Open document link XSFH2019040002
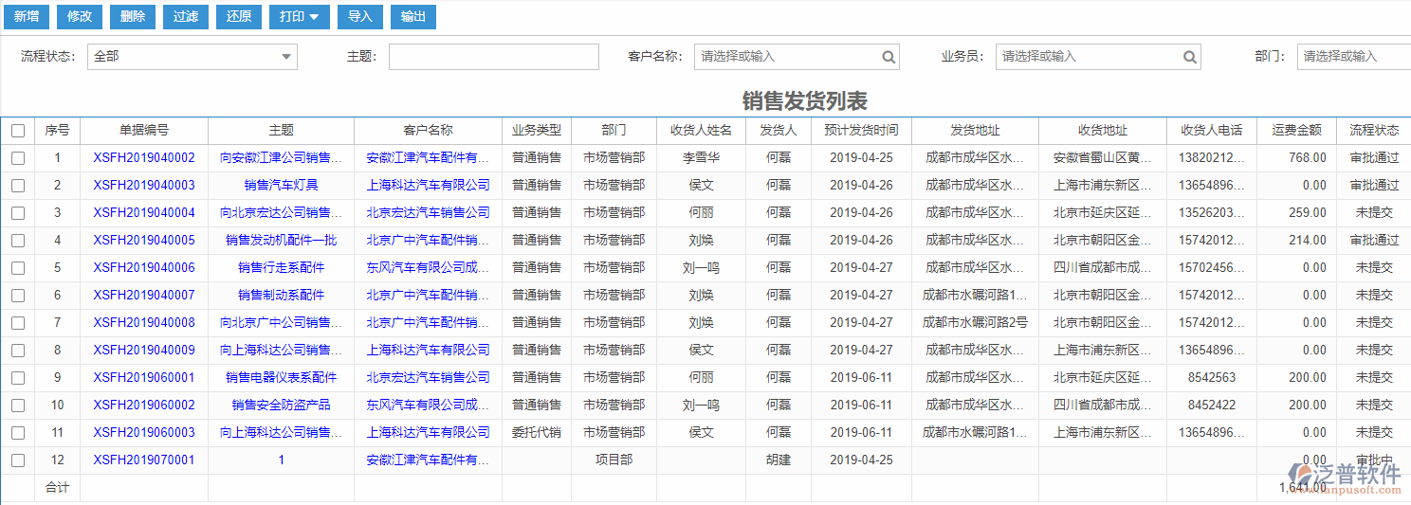 [144, 158]
